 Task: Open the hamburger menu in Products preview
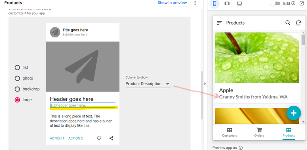[x=219, y=23]
